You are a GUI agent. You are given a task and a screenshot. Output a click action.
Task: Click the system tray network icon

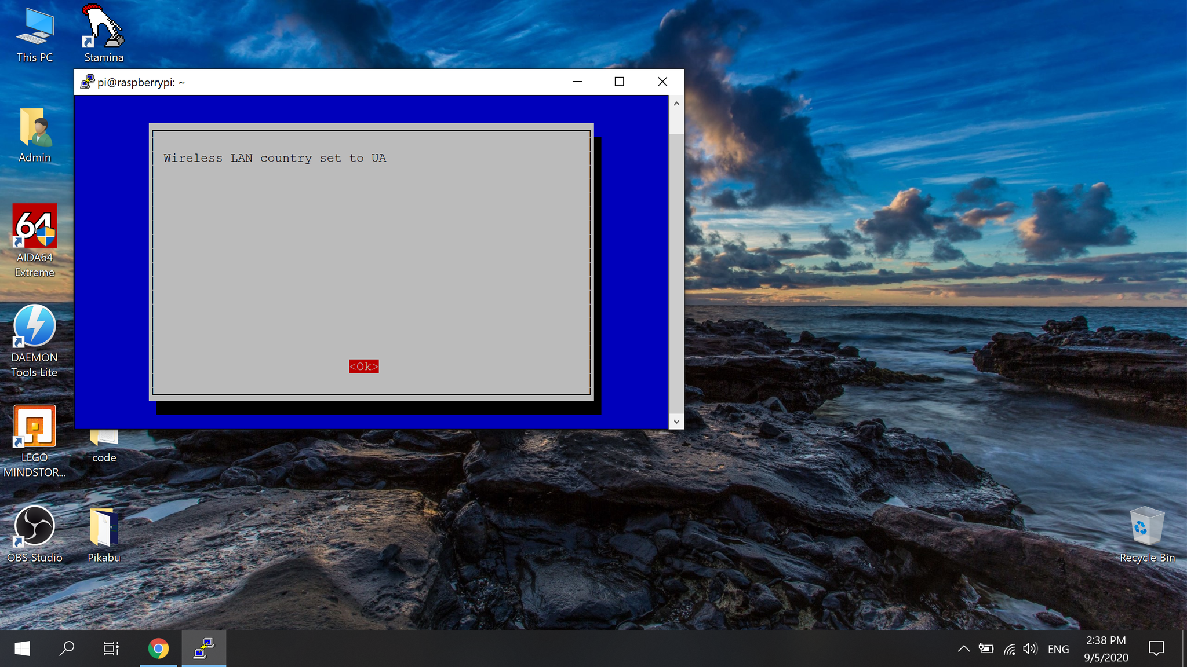pyautogui.click(x=1008, y=648)
